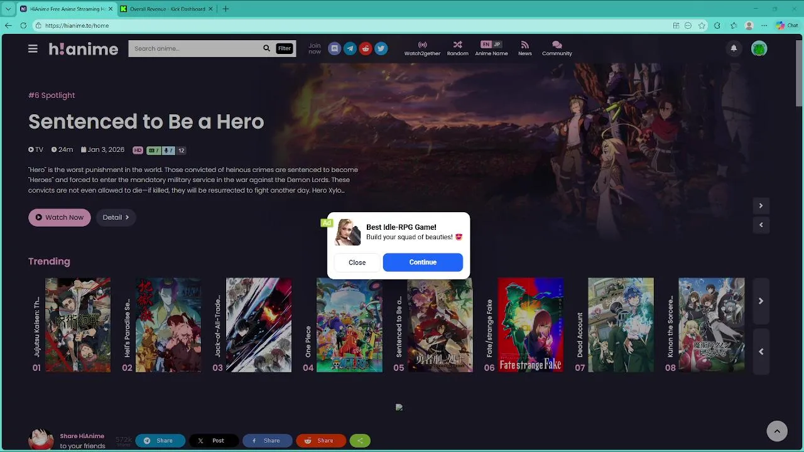
Task: Click the green share-more icon
Action: pos(360,441)
